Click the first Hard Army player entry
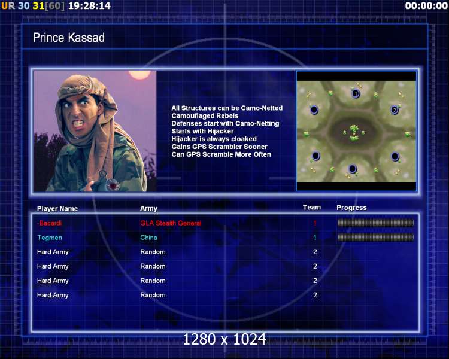This screenshot has width=449, height=359. point(53,252)
